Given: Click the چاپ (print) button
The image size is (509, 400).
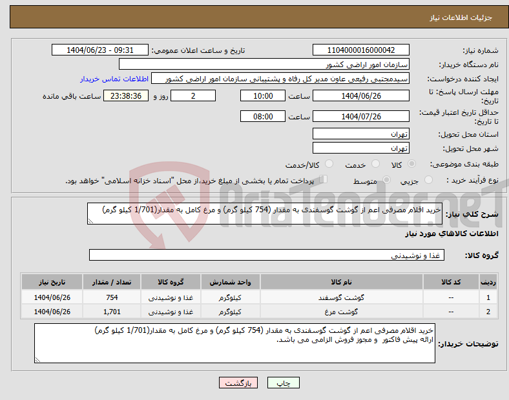Looking at the screenshot, I should (x=283, y=383).
